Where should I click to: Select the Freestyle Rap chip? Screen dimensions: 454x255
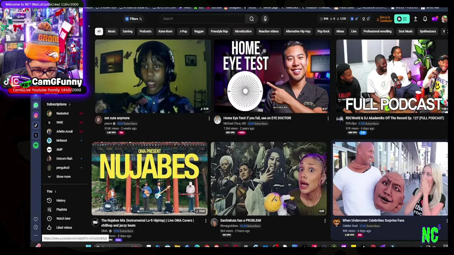219,32
